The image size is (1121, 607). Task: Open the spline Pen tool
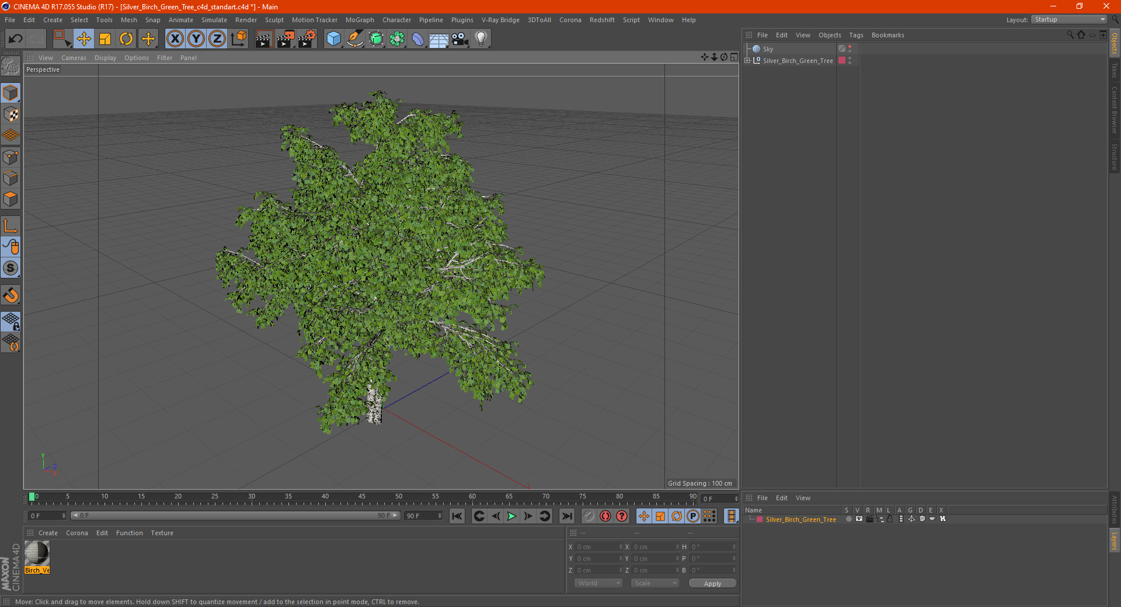pos(355,39)
